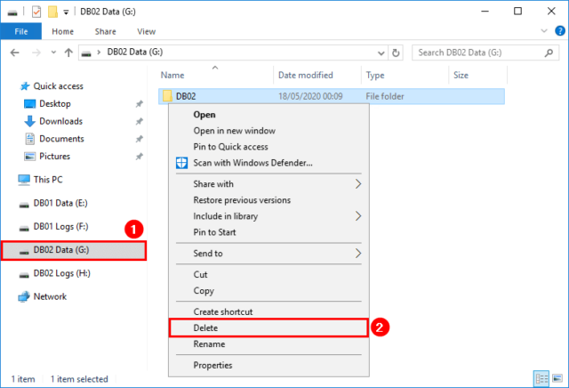Click the Properties quick access toolbar icon

(x=36, y=12)
